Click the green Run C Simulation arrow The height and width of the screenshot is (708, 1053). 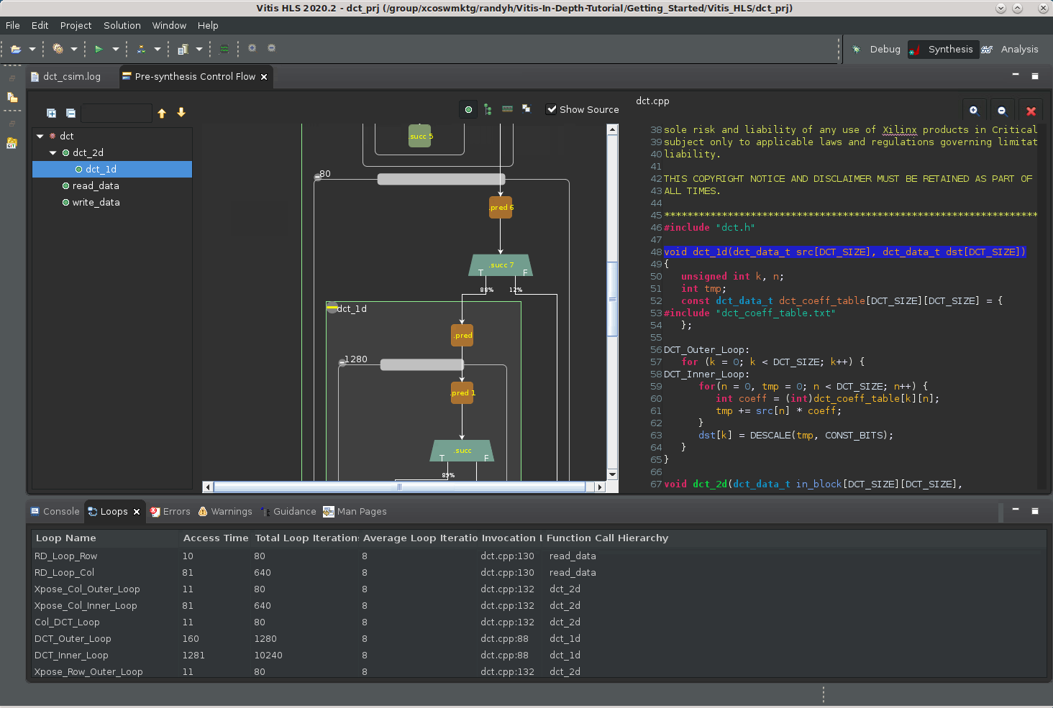pyautogui.click(x=99, y=50)
